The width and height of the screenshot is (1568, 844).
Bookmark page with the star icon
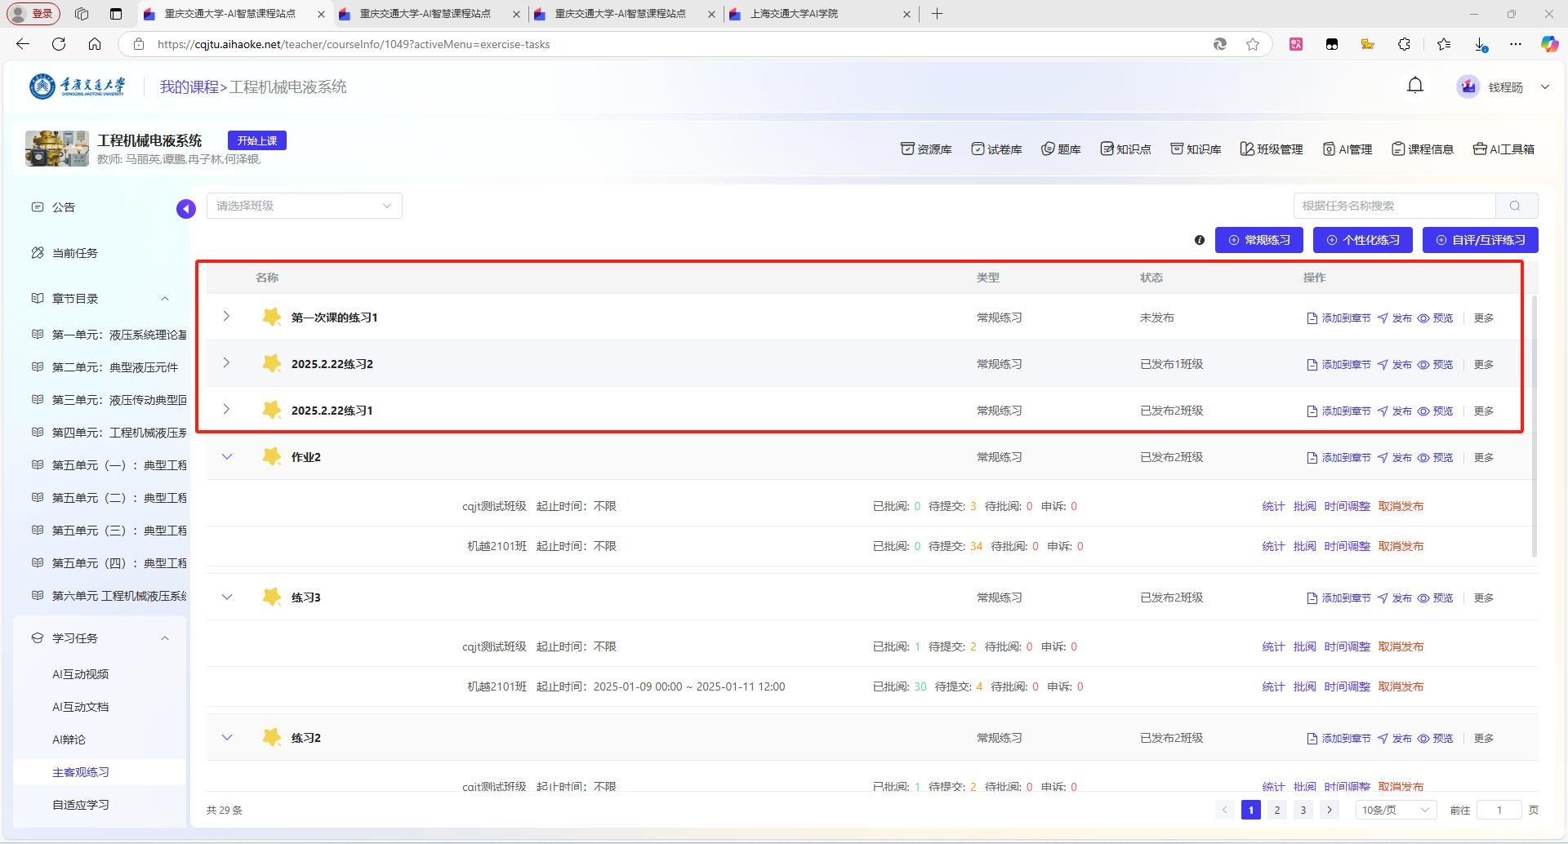coord(1253,44)
